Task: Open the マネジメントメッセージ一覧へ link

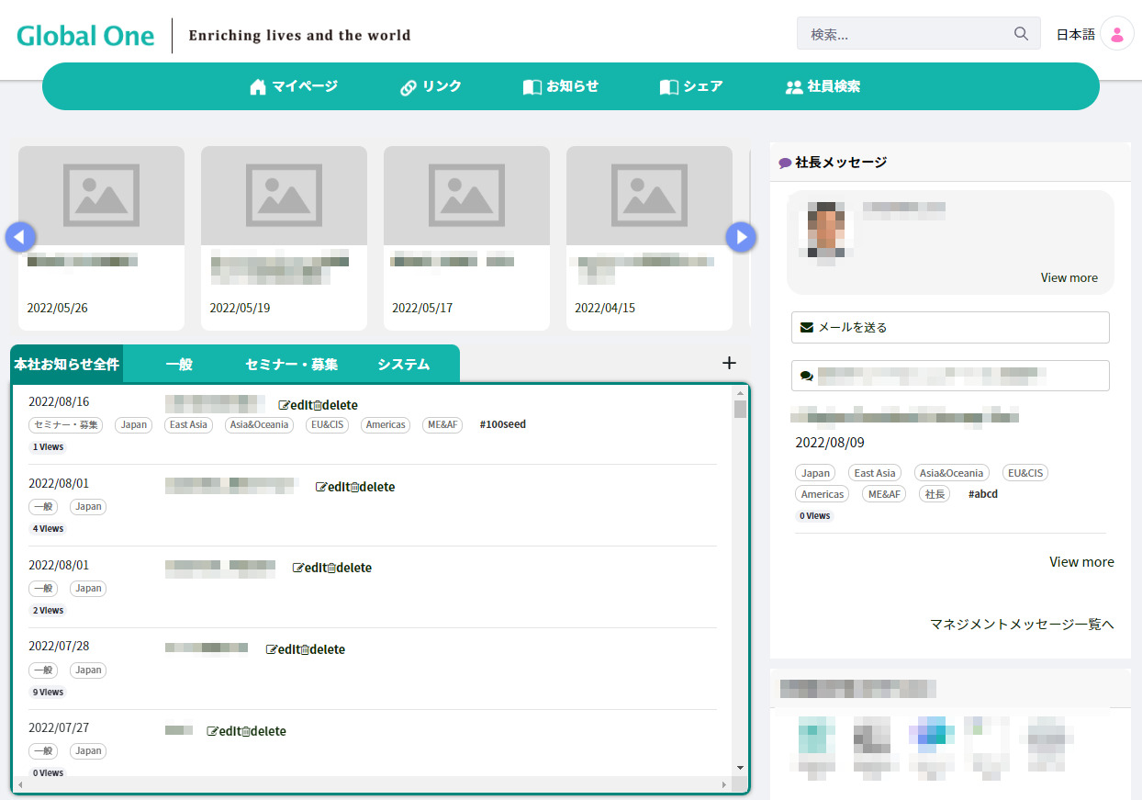Action: click(x=1022, y=625)
